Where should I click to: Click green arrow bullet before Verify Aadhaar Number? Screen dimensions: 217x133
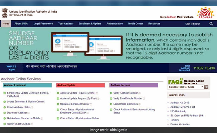pyautogui.click(x=111, y=93)
